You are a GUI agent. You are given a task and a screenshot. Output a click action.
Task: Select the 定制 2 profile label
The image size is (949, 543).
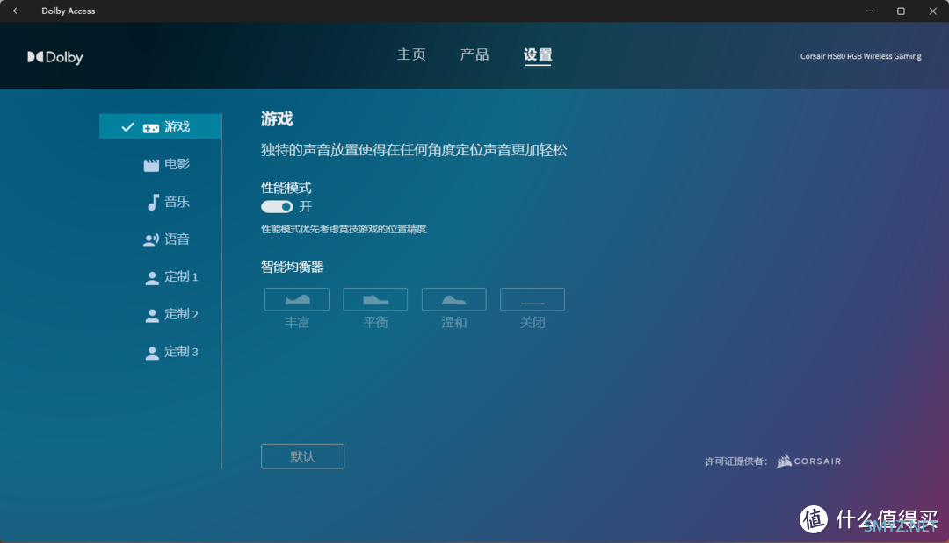pos(182,314)
